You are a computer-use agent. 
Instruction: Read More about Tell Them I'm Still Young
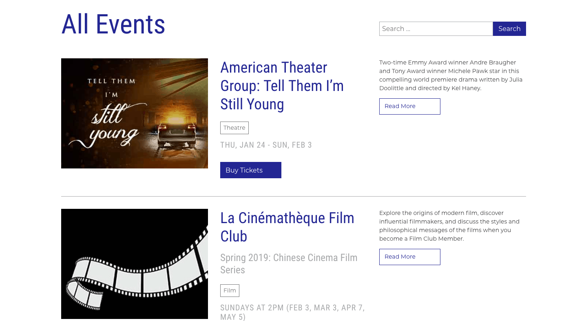click(x=410, y=106)
